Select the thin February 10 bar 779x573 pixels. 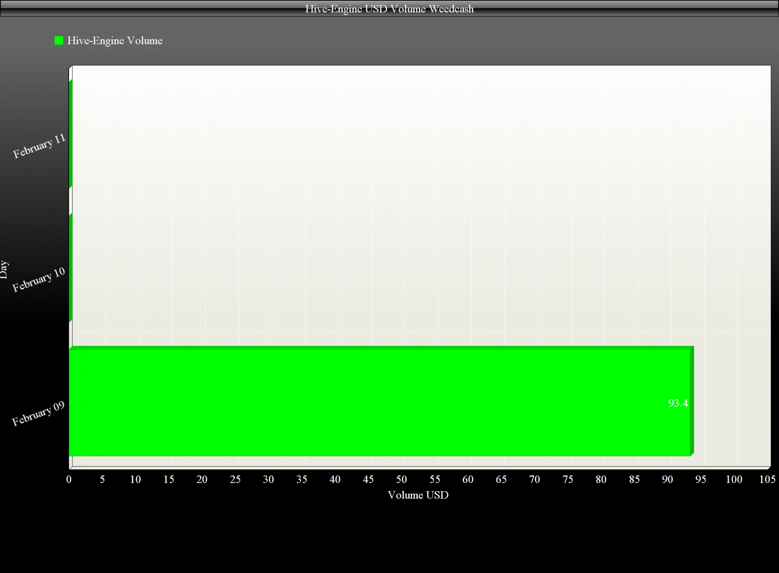tap(70, 268)
